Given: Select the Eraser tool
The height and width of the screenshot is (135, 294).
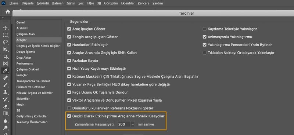Looking at the screenshot, I should point(5,106).
